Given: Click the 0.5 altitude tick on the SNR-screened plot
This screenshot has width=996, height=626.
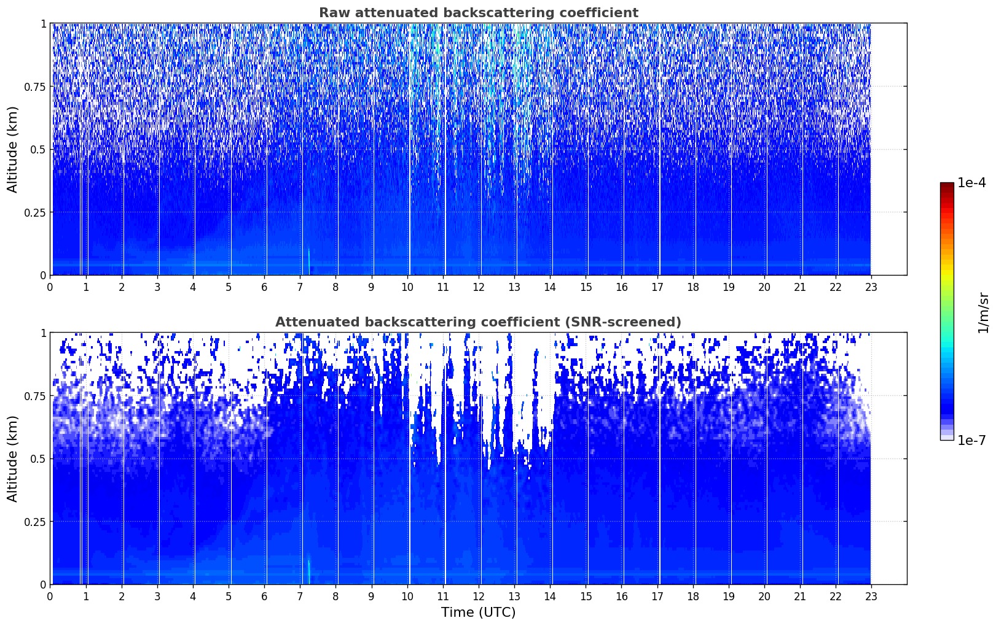Looking at the screenshot, I should (x=39, y=458).
